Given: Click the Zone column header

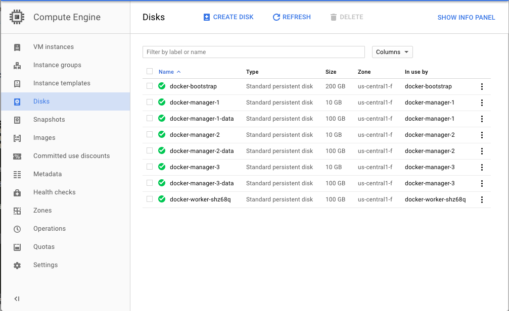Looking at the screenshot, I should click(364, 72).
